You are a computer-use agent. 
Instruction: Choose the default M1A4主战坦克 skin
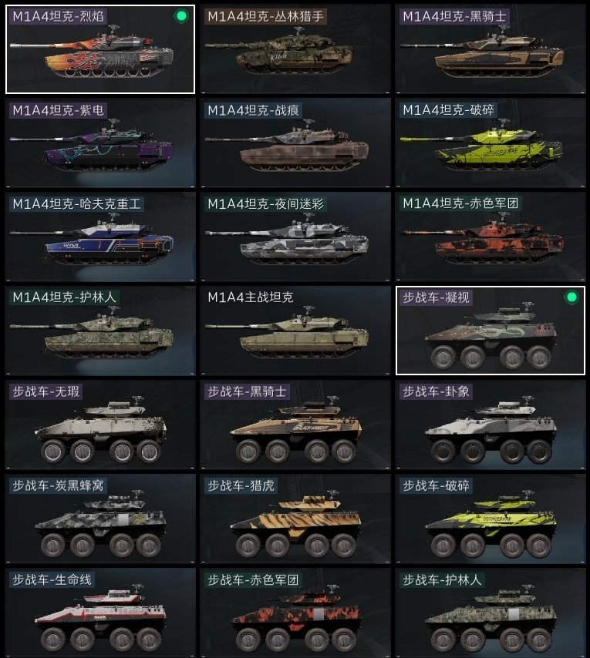[295, 331]
